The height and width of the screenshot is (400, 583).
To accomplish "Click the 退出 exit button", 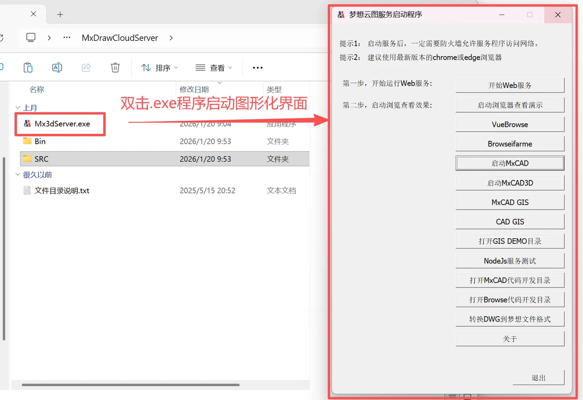I will click(538, 377).
